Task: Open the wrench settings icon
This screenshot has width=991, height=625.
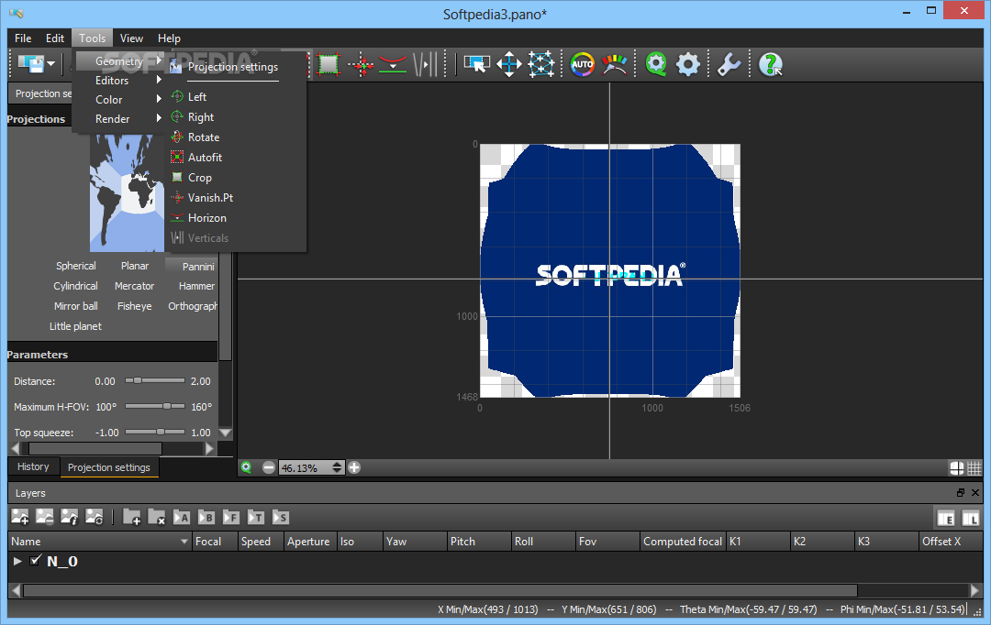Action: tap(729, 64)
